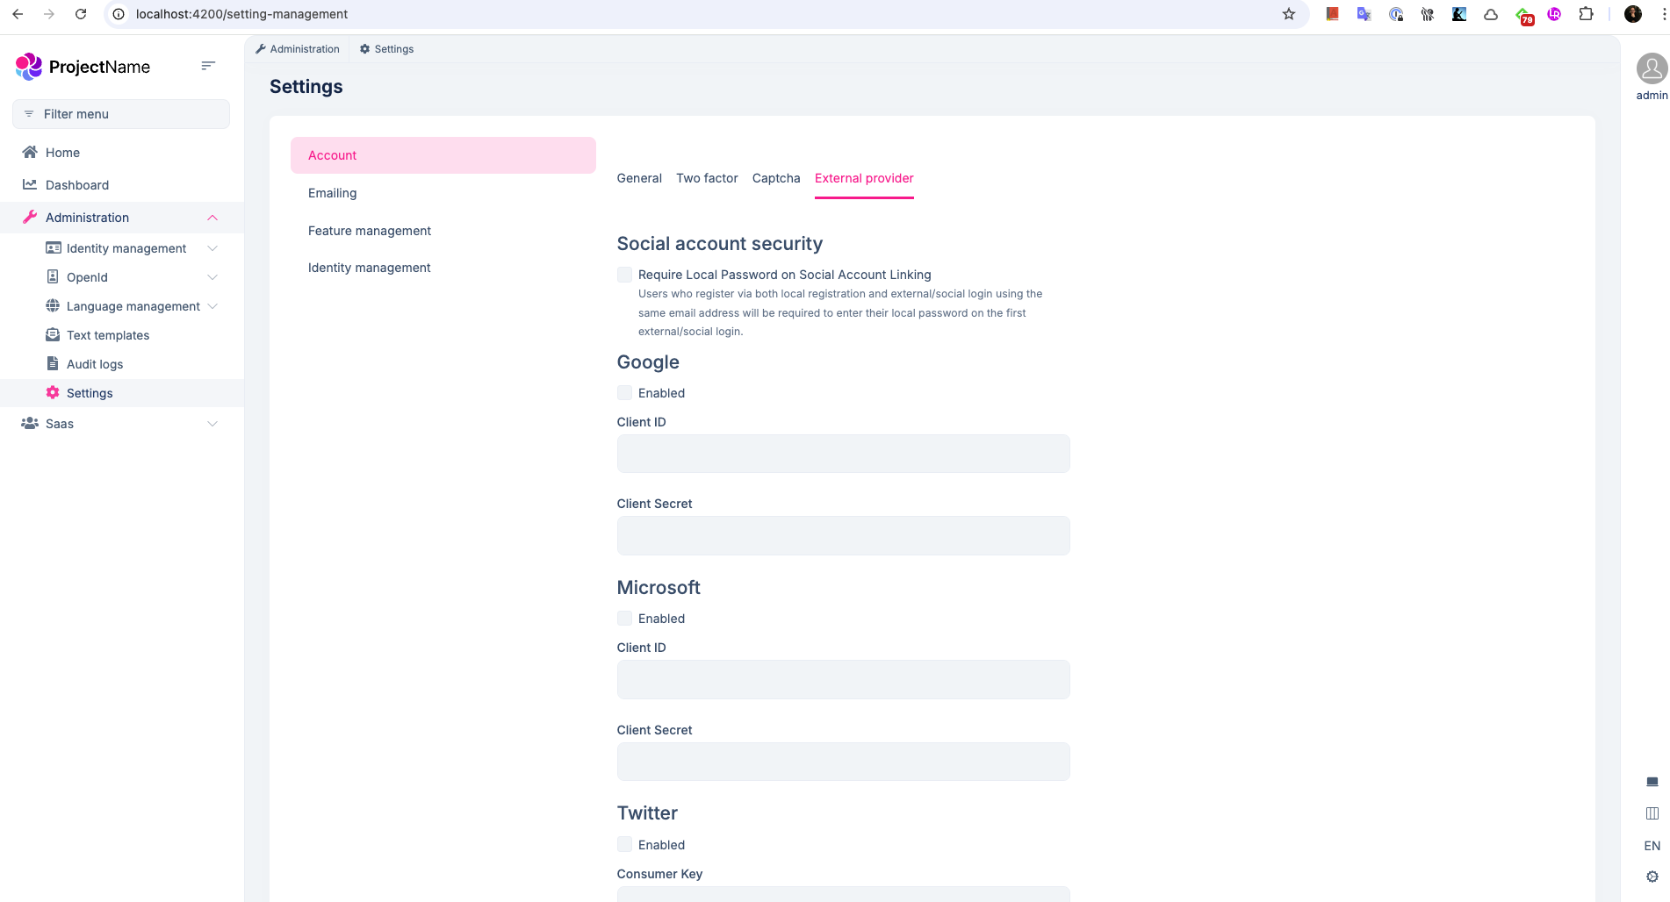Click the Google Client ID input field
Viewport: 1670px width, 902px height.
[x=843, y=454]
